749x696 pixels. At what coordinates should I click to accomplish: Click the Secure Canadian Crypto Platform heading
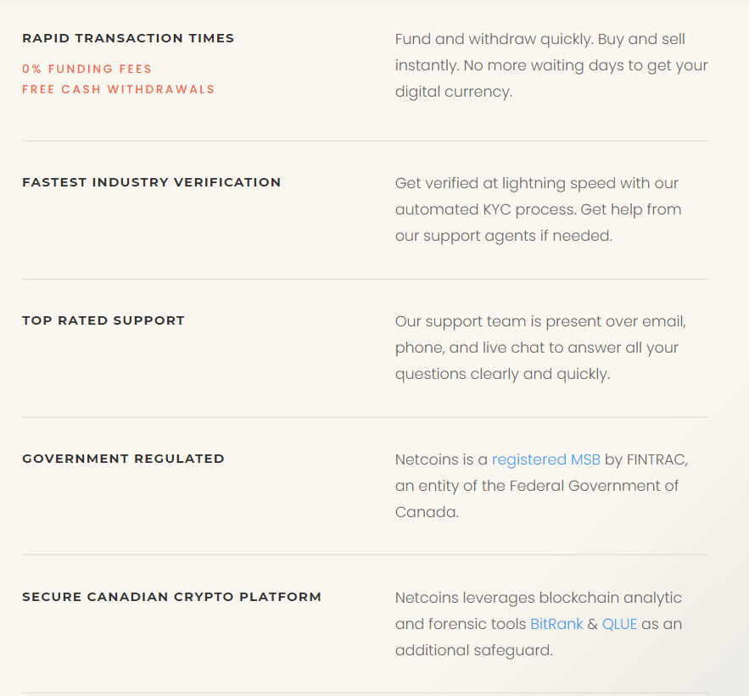point(171,597)
